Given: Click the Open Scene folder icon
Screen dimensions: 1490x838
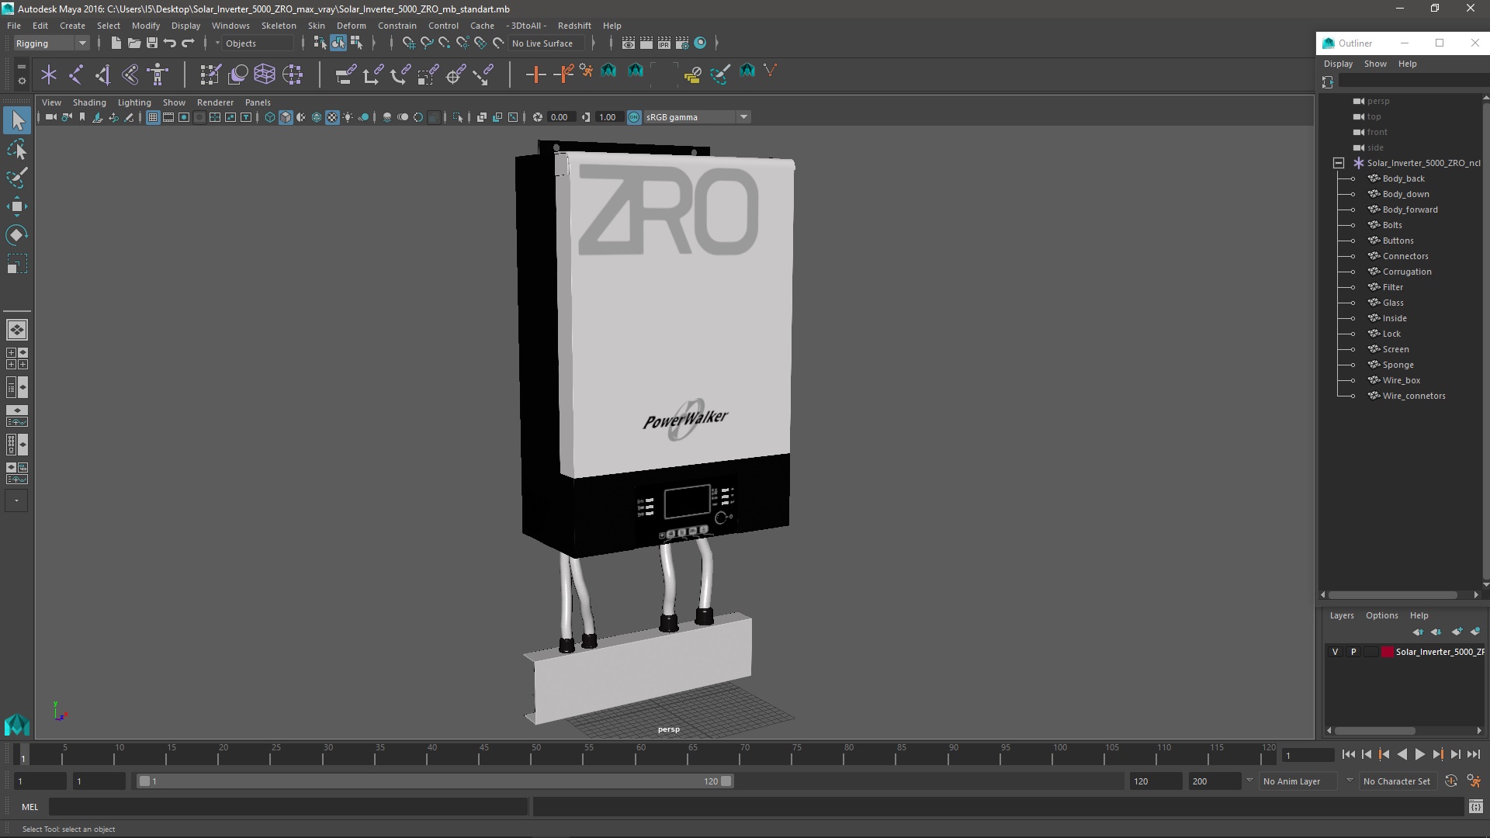Looking at the screenshot, I should 133,43.
